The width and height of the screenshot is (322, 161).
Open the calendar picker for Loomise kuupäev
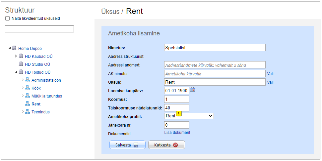click(x=193, y=90)
